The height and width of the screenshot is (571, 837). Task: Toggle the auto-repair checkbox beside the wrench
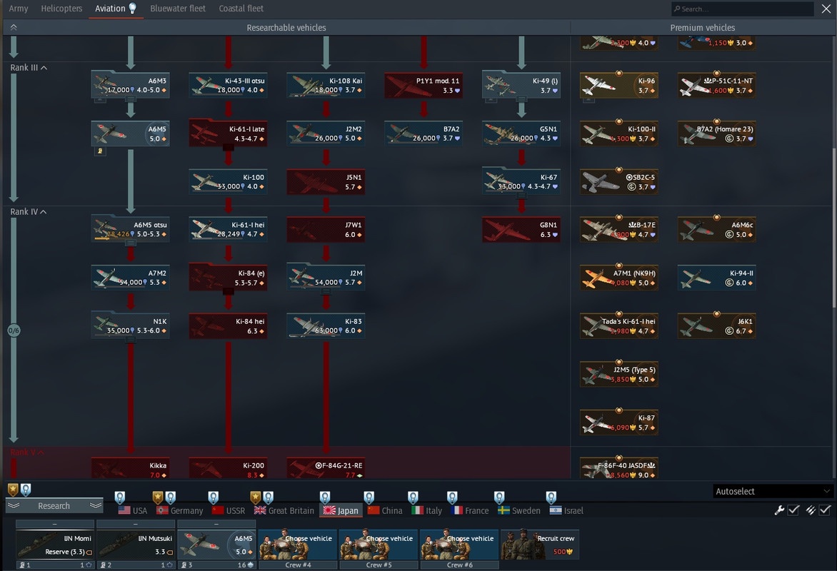(x=793, y=510)
